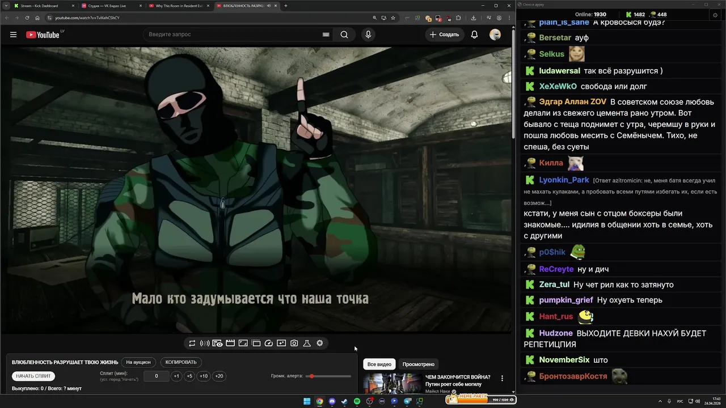Image resolution: width=726 pixels, height=408 pixels.
Task: Switch to the Resident Evil video tab
Action: tap(178, 6)
